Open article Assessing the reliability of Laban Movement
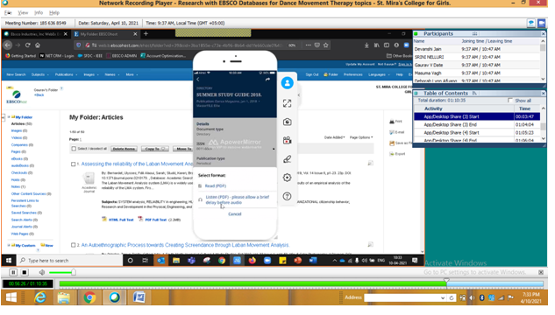This screenshot has height=315, width=555. [x=137, y=164]
